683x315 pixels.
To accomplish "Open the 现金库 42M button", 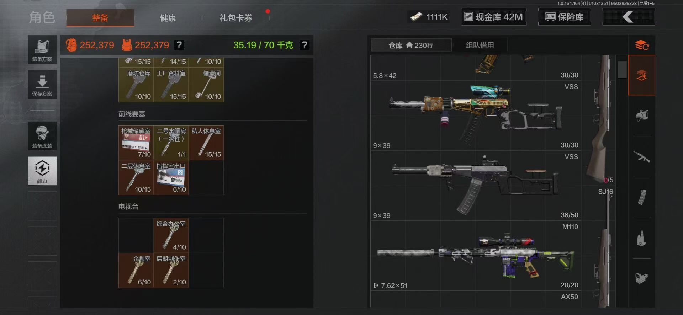I will pos(494,17).
